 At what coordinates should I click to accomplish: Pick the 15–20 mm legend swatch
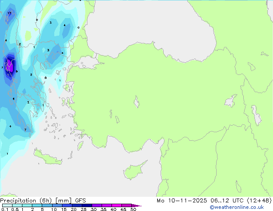click(67, 205)
